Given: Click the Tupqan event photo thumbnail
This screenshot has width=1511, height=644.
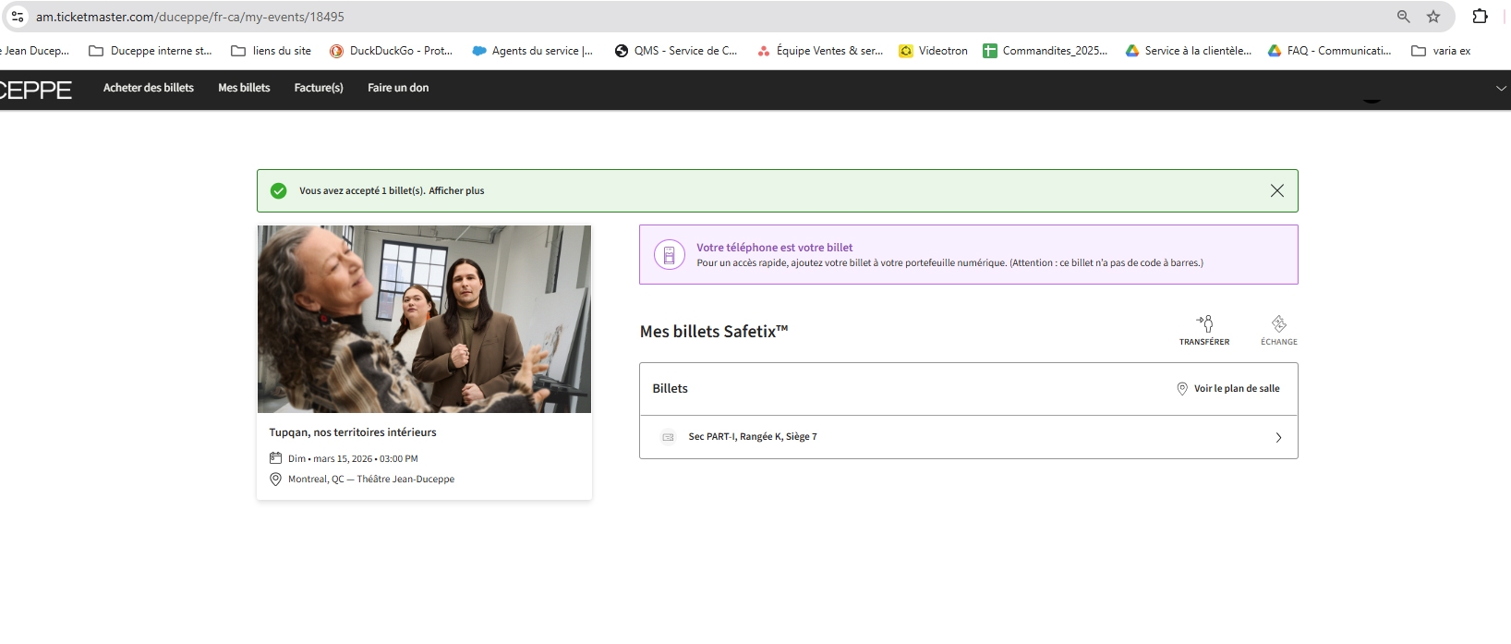Looking at the screenshot, I should (424, 319).
